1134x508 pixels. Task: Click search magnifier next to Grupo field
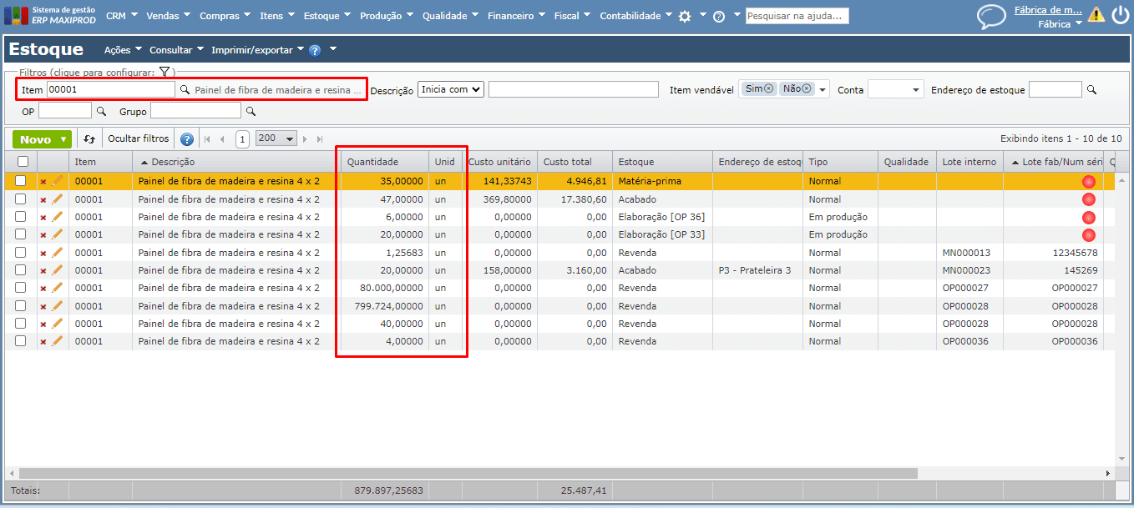point(251,111)
